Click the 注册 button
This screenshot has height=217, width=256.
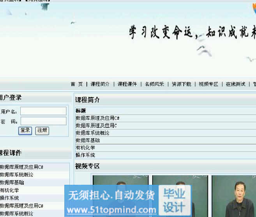click(x=42, y=130)
